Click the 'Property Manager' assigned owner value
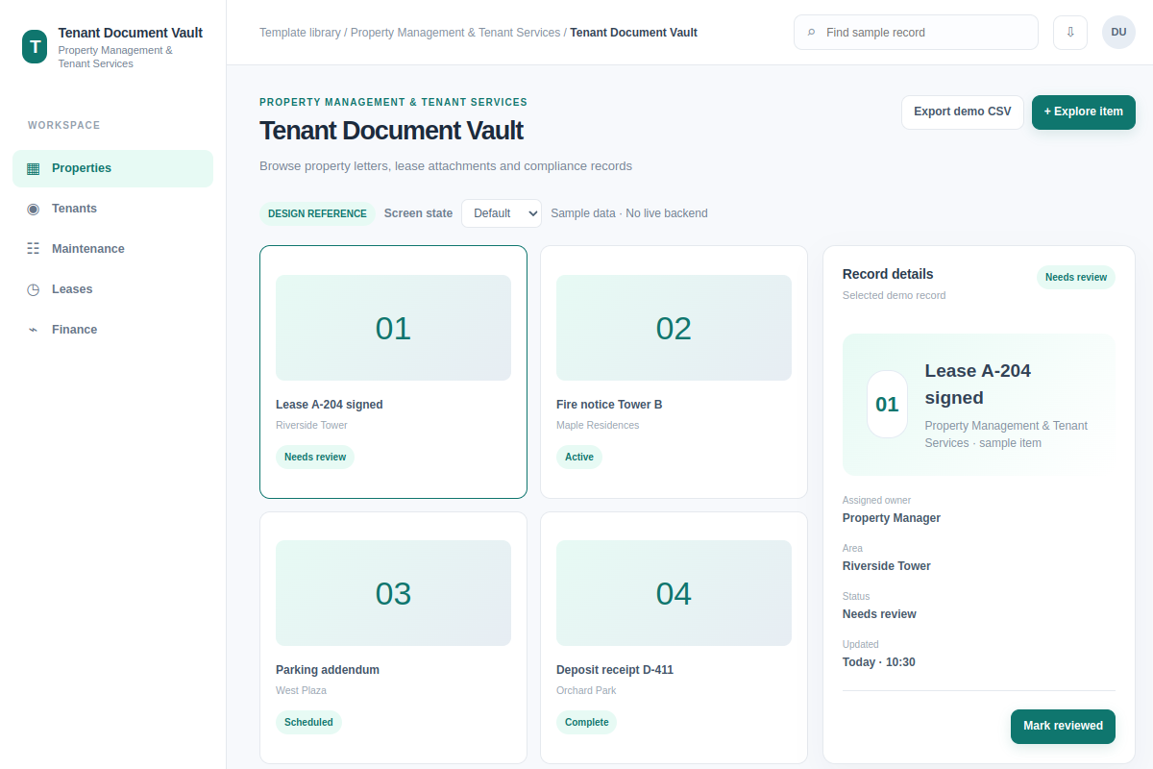This screenshot has width=1153, height=769. (892, 518)
